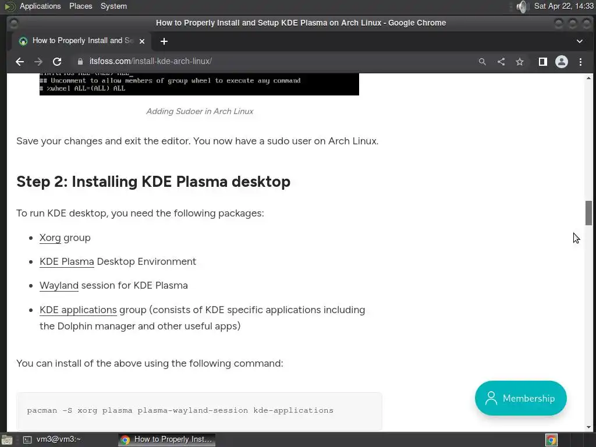Close the It's FOSS tab
Screen dimensions: 596x447
point(142,41)
